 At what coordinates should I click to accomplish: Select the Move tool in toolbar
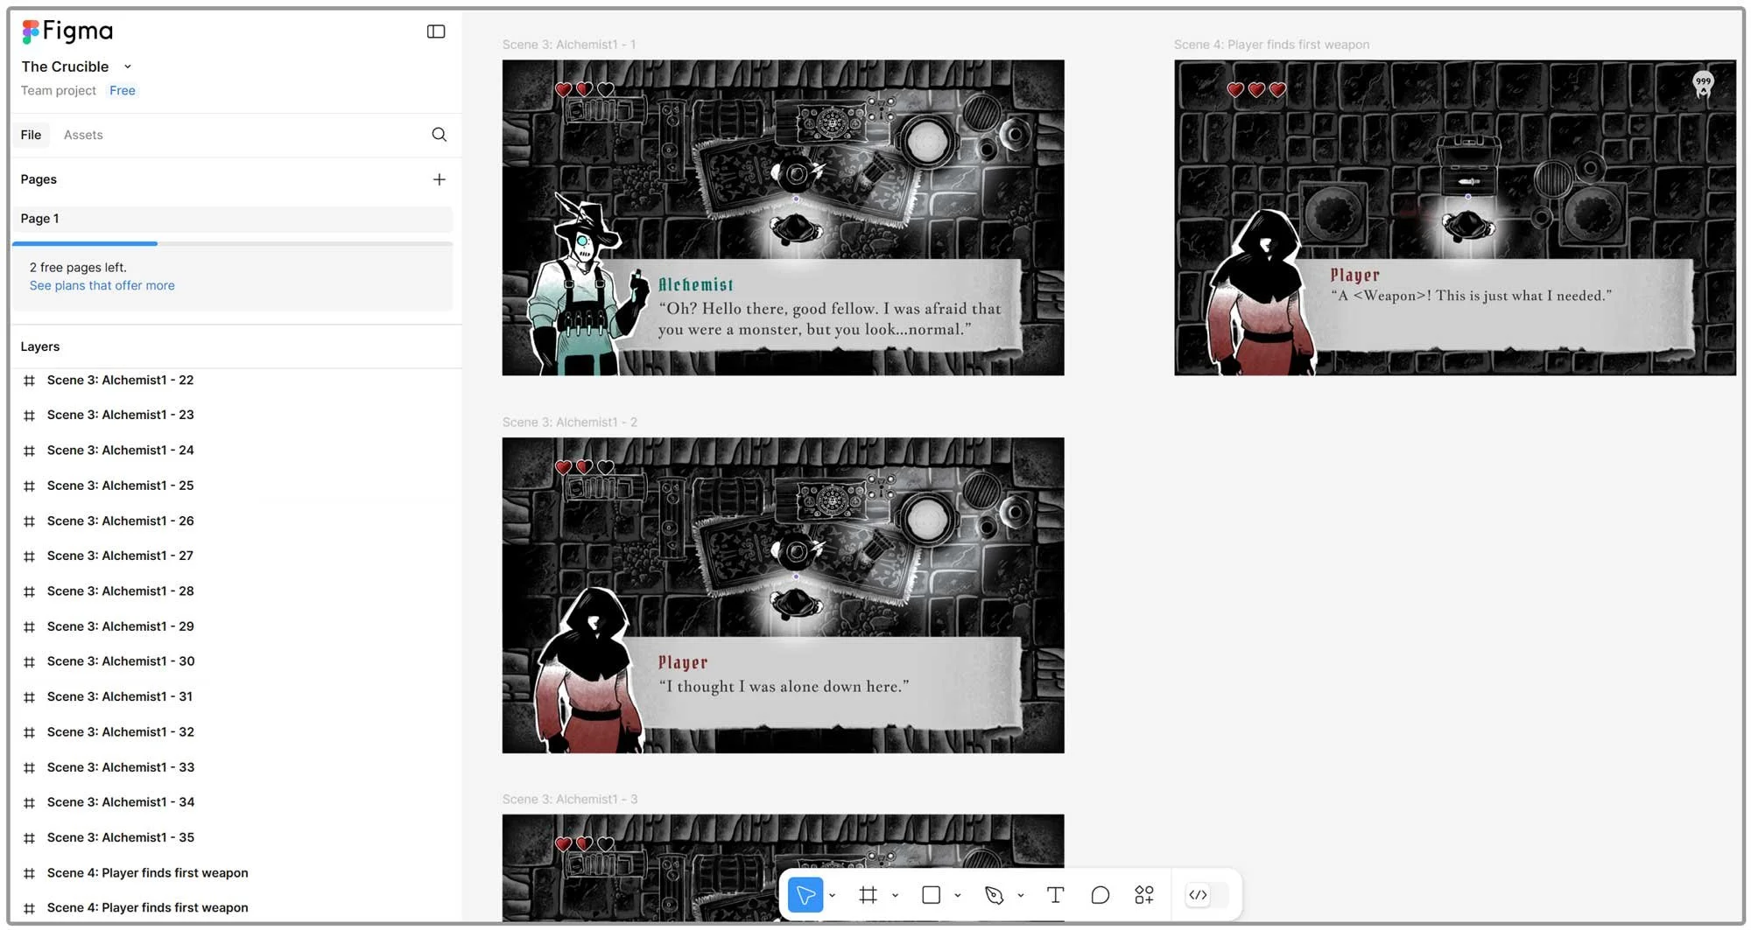tap(805, 894)
